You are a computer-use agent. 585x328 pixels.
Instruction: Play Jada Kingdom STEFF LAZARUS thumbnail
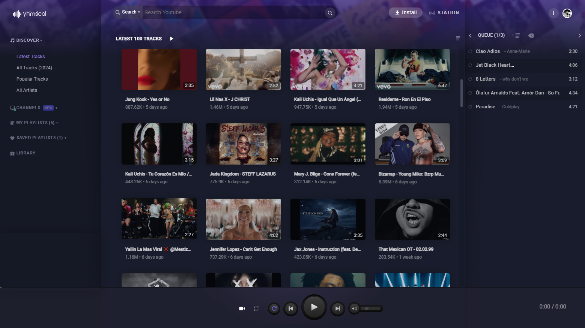click(x=244, y=144)
